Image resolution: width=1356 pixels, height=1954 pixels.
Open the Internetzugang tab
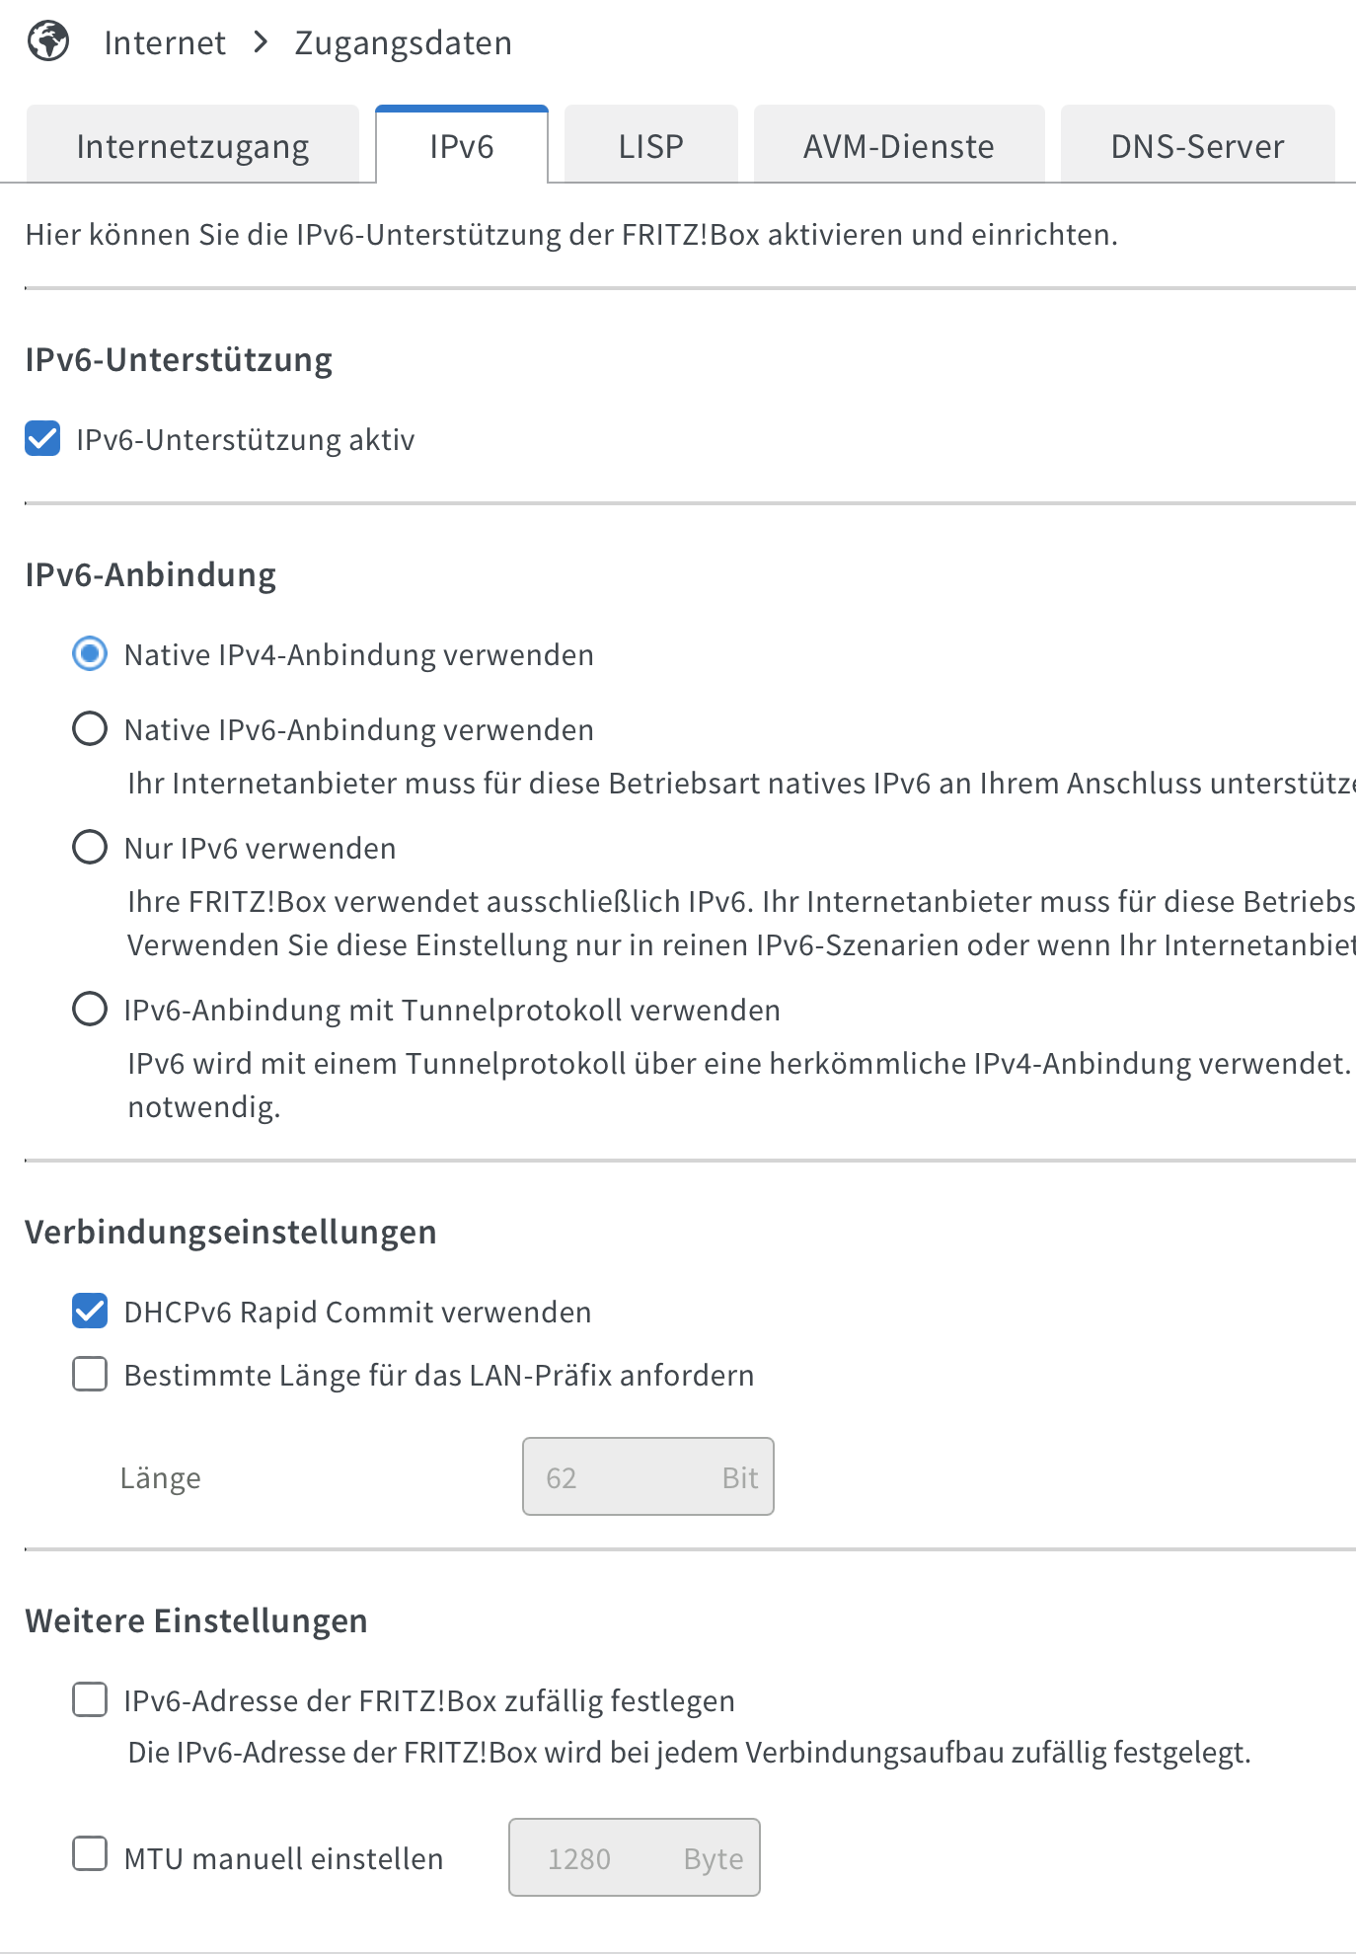point(192,145)
